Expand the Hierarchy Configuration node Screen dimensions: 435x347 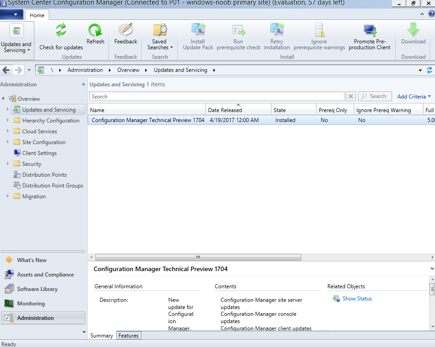pos(8,120)
